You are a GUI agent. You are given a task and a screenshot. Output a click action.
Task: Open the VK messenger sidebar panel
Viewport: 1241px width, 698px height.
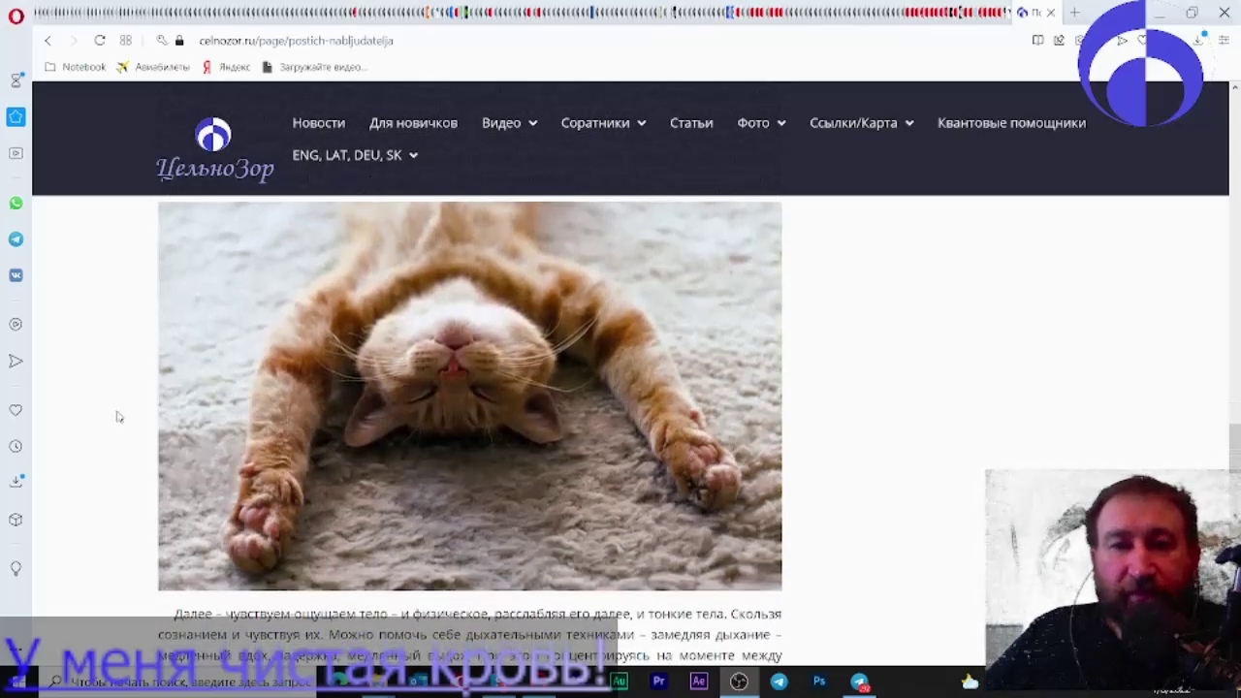click(x=16, y=275)
